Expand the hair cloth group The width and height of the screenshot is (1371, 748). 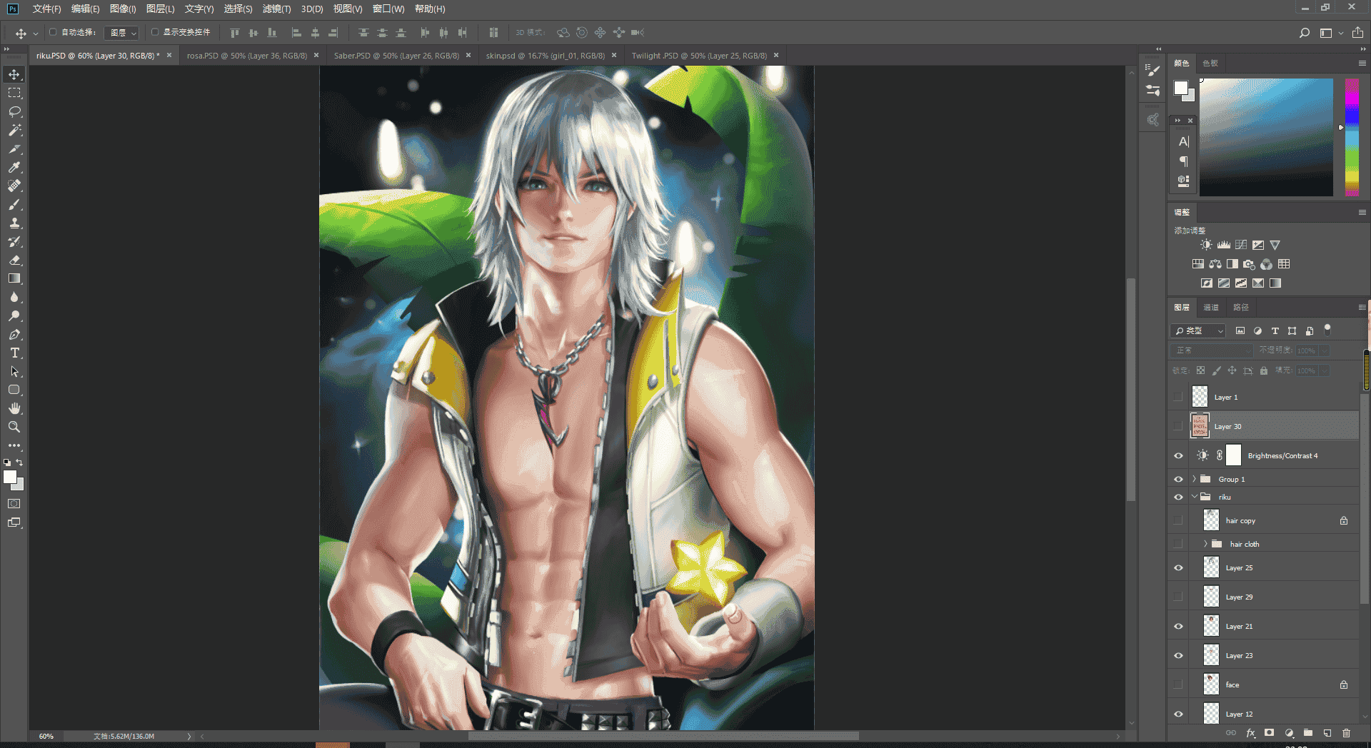1205,544
